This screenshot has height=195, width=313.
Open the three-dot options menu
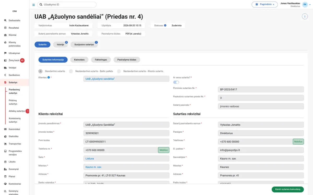(305, 16)
